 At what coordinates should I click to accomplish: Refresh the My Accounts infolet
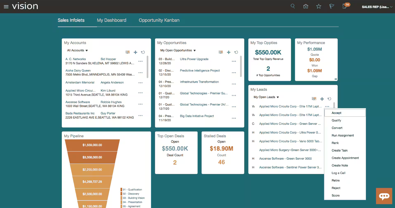tap(143, 52)
